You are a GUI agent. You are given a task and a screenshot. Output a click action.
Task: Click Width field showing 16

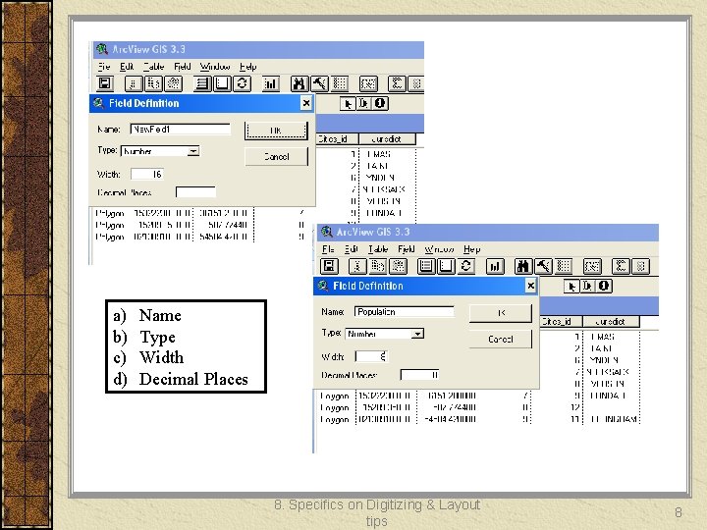[146, 174]
